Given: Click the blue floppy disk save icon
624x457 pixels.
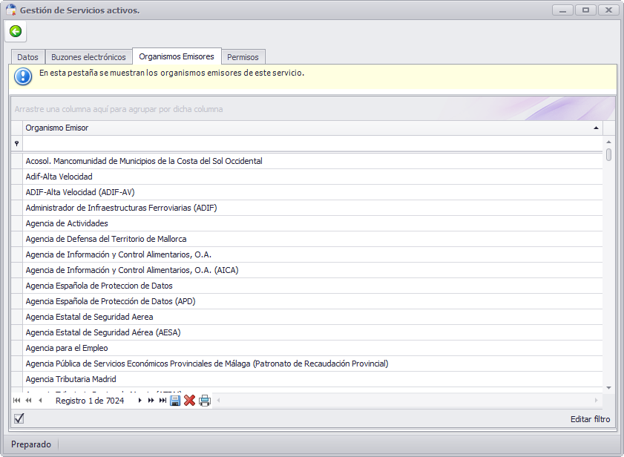Looking at the screenshot, I should tap(175, 401).
